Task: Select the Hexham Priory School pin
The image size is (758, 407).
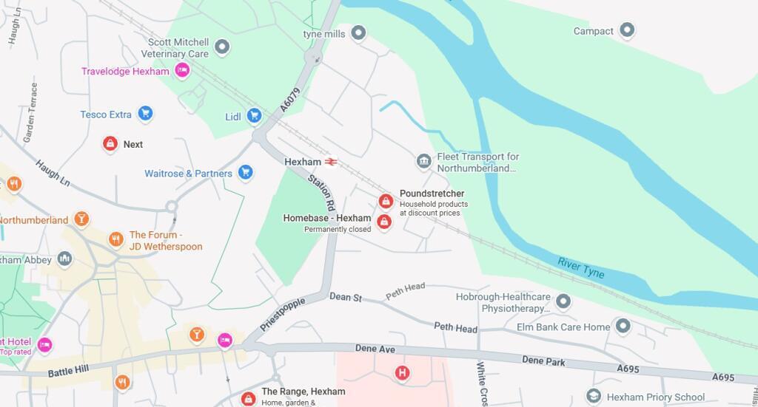Action: pyautogui.click(x=593, y=397)
